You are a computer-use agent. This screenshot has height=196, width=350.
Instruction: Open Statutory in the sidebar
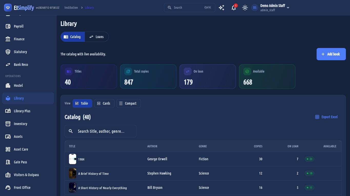[28, 52]
